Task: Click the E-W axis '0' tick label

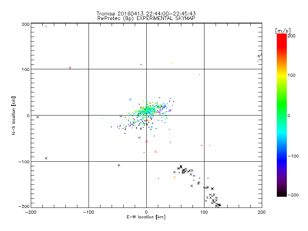Action: pyautogui.click(x=146, y=212)
